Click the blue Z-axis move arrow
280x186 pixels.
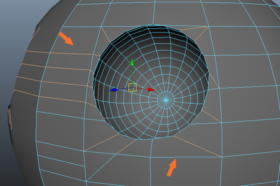pyautogui.click(x=113, y=90)
